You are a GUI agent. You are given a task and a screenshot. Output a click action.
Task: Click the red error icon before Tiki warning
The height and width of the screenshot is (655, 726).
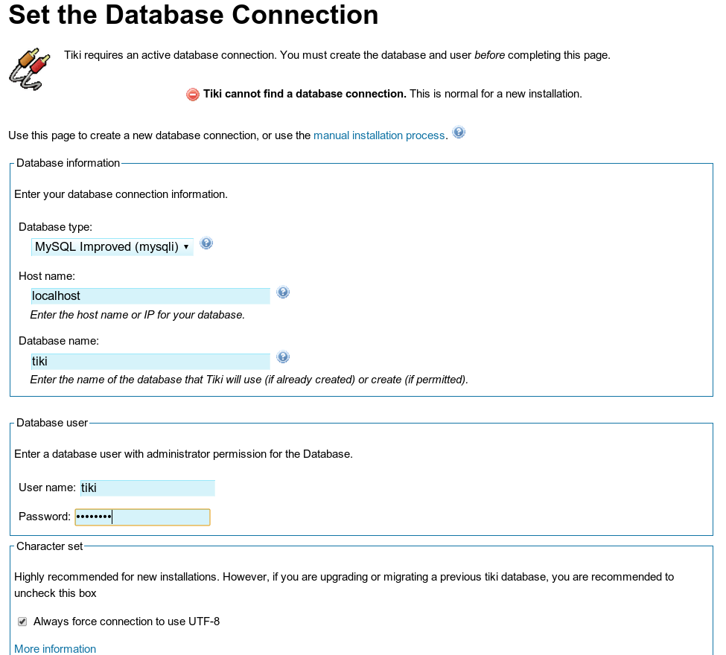click(193, 95)
